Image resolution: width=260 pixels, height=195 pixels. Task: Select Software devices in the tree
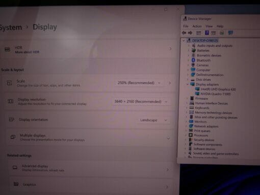pos(204,149)
